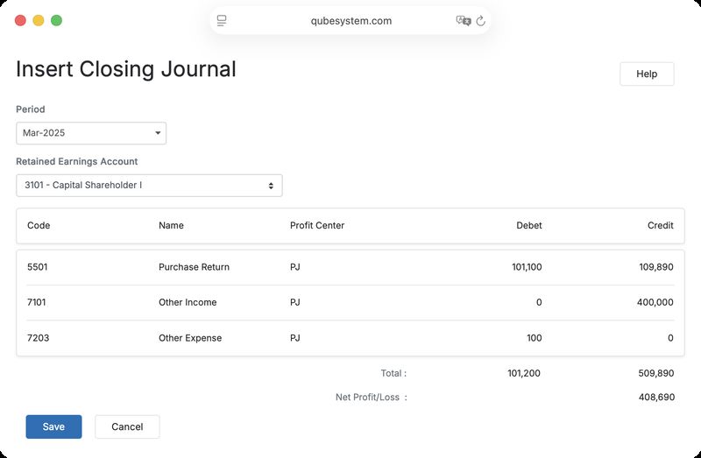
Task: Select account code 7203
Action: point(38,338)
